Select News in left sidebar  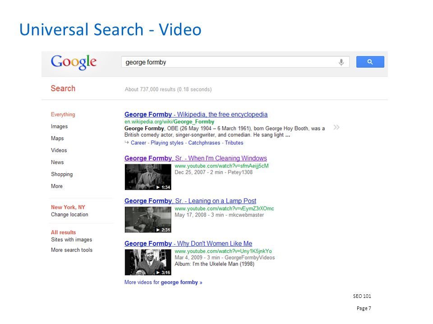(x=57, y=162)
